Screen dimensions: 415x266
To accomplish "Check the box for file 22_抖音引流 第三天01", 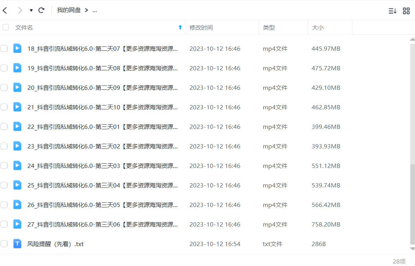I will pos(4,127).
